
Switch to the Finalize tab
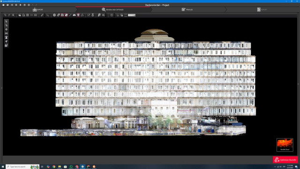(187, 9)
